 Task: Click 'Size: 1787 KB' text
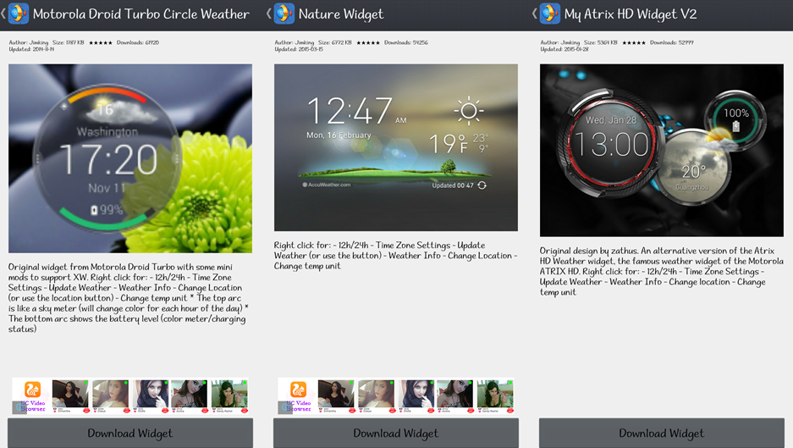[69, 42]
